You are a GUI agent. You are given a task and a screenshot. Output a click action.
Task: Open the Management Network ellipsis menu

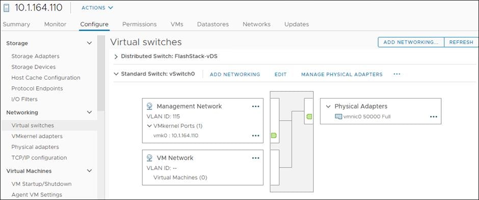click(x=255, y=106)
